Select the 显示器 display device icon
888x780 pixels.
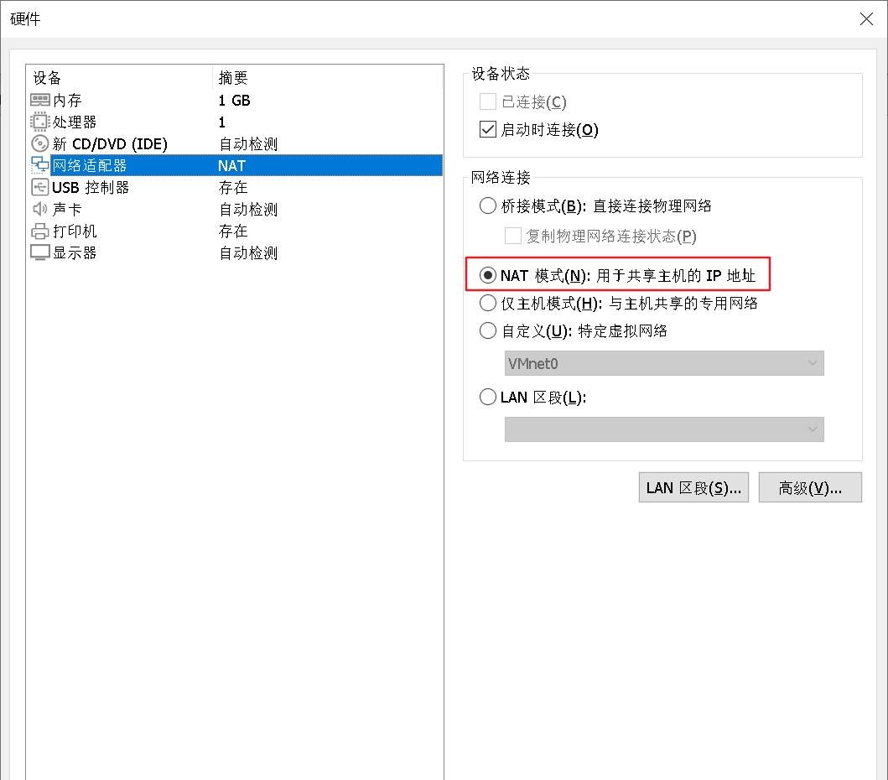(x=39, y=252)
